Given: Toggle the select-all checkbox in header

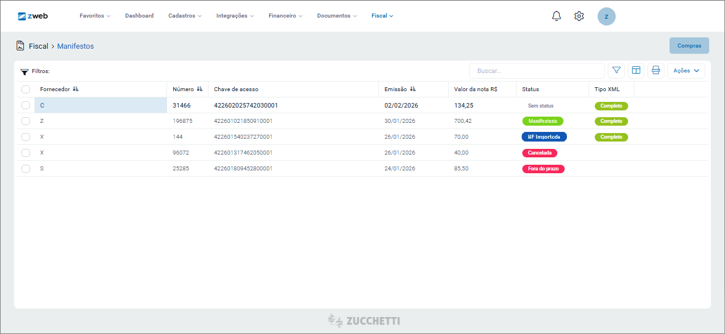Looking at the screenshot, I should (x=25, y=89).
